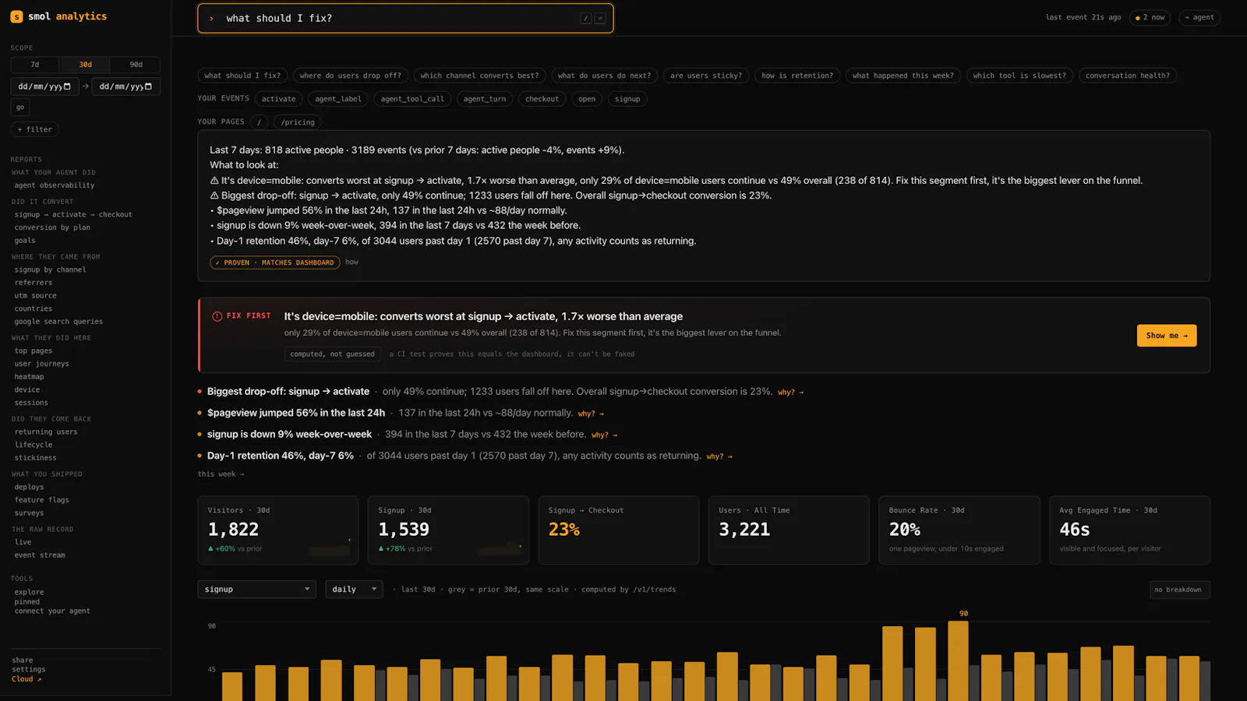Open the daily interval dropdown
1247x701 pixels.
pos(354,590)
